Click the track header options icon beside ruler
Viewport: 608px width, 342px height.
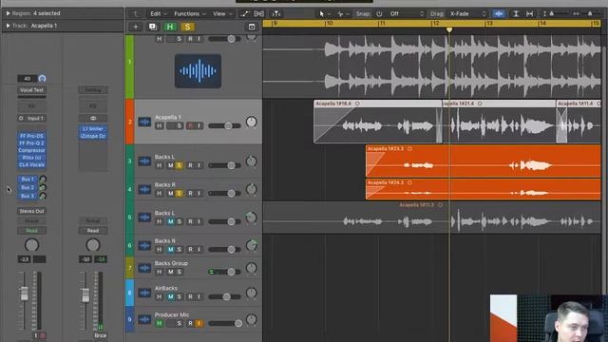pyautogui.click(x=252, y=27)
